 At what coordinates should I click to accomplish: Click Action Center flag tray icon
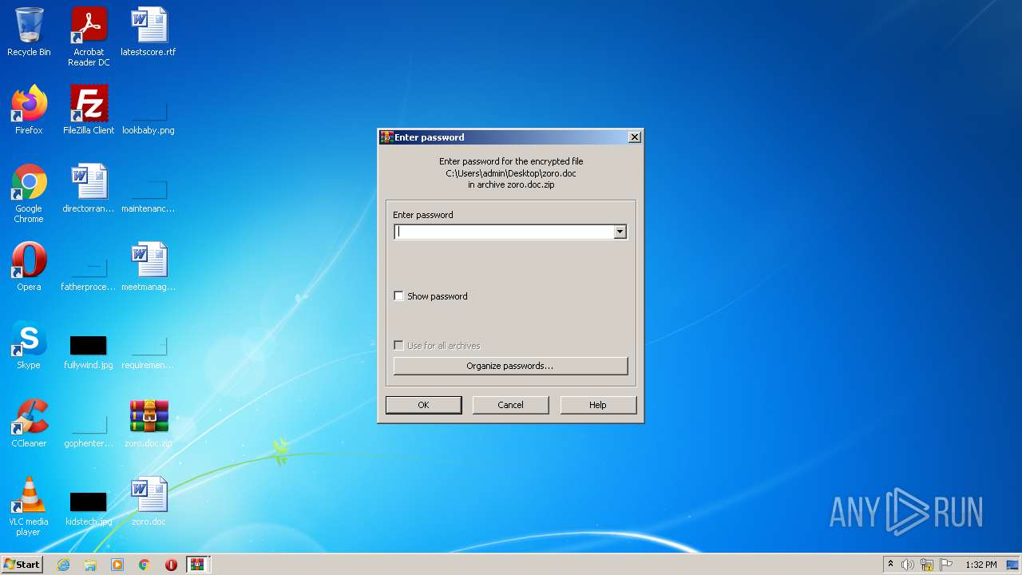point(946,565)
